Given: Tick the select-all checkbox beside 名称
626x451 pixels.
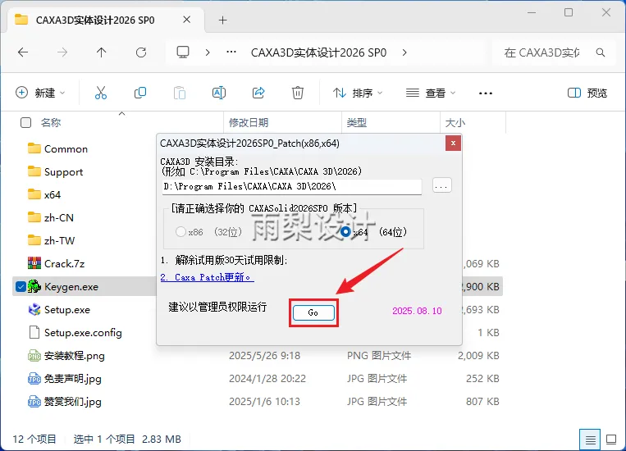Looking at the screenshot, I should pos(25,122).
